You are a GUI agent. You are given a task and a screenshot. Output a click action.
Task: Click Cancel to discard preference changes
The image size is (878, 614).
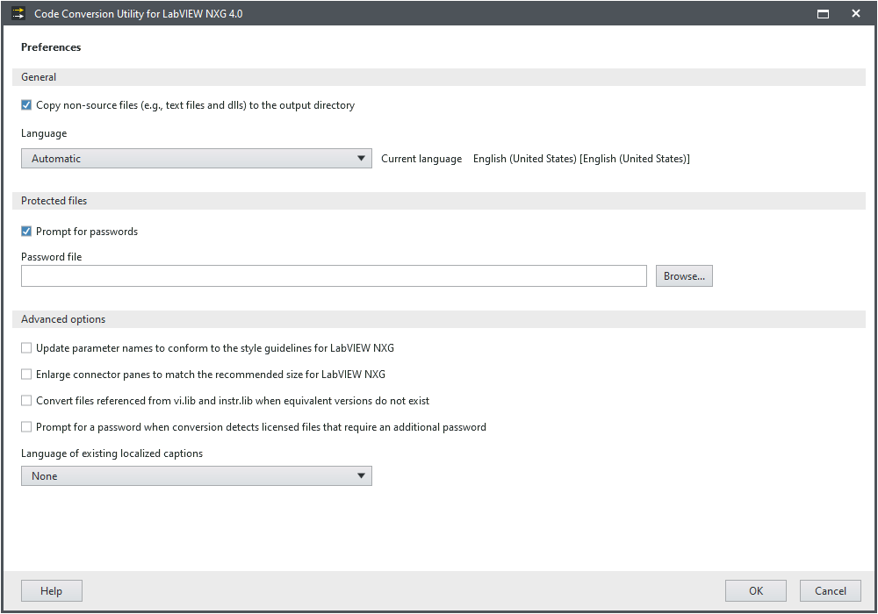[x=831, y=591]
